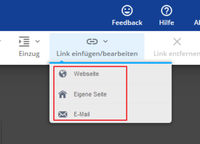Click the envelope icon for E-Mail
The width and height of the screenshot is (200, 144).
[63, 114]
